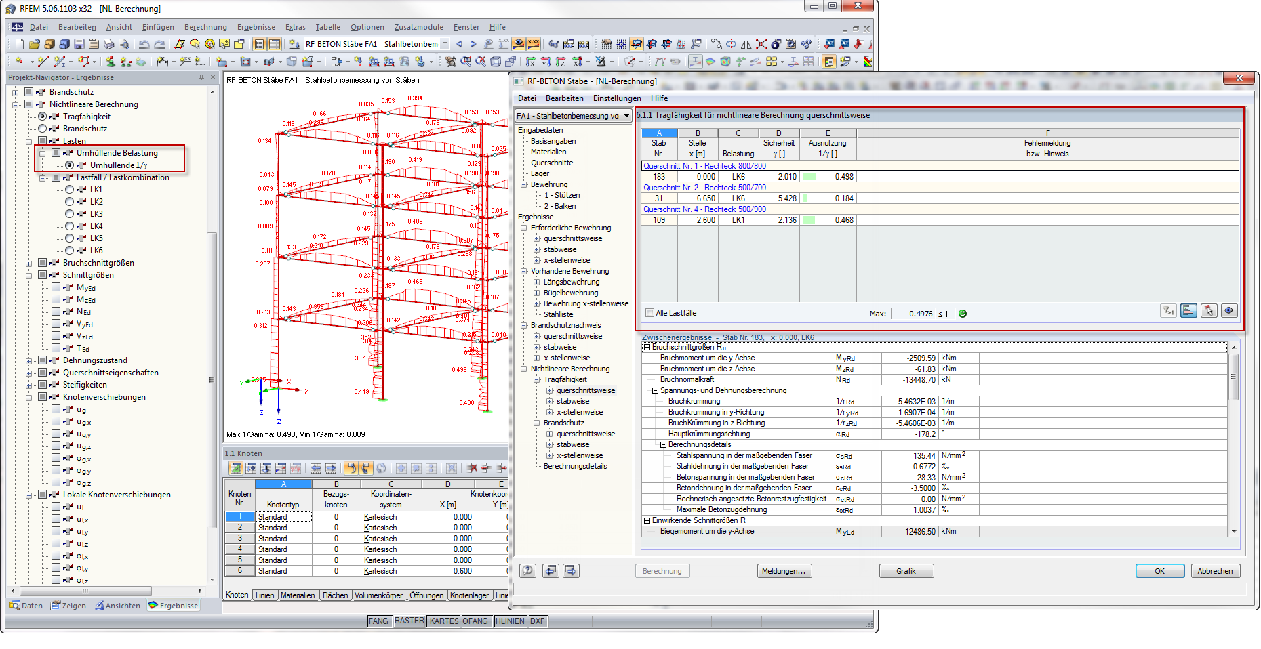Open the Zusatzmodule menu
Image resolution: width=1261 pixels, height=649 pixels.
pos(418,27)
